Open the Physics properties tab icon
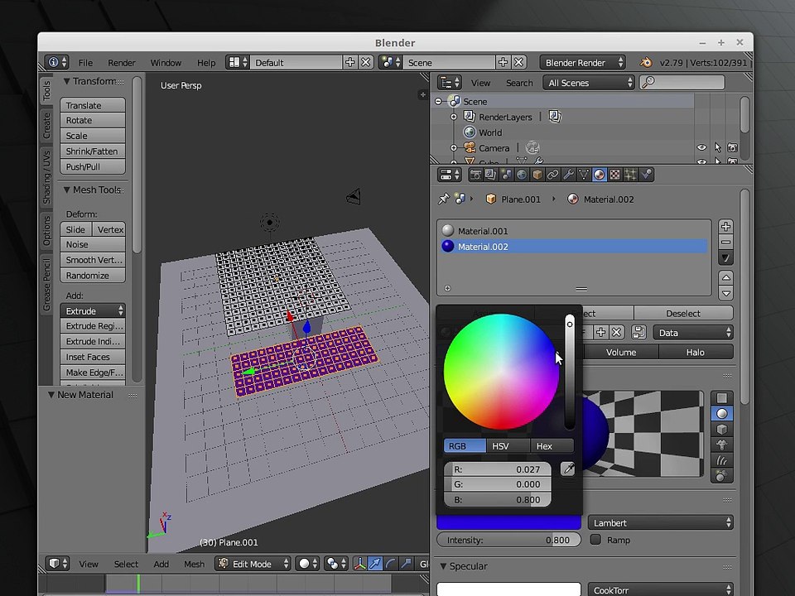The width and height of the screenshot is (795, 596). (646, 175)
